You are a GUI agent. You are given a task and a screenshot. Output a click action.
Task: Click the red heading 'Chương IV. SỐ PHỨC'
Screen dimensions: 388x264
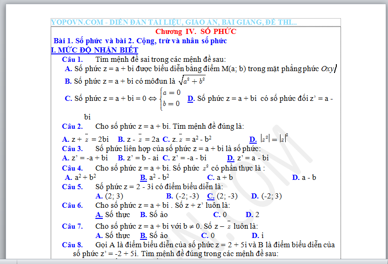point(196,32)
